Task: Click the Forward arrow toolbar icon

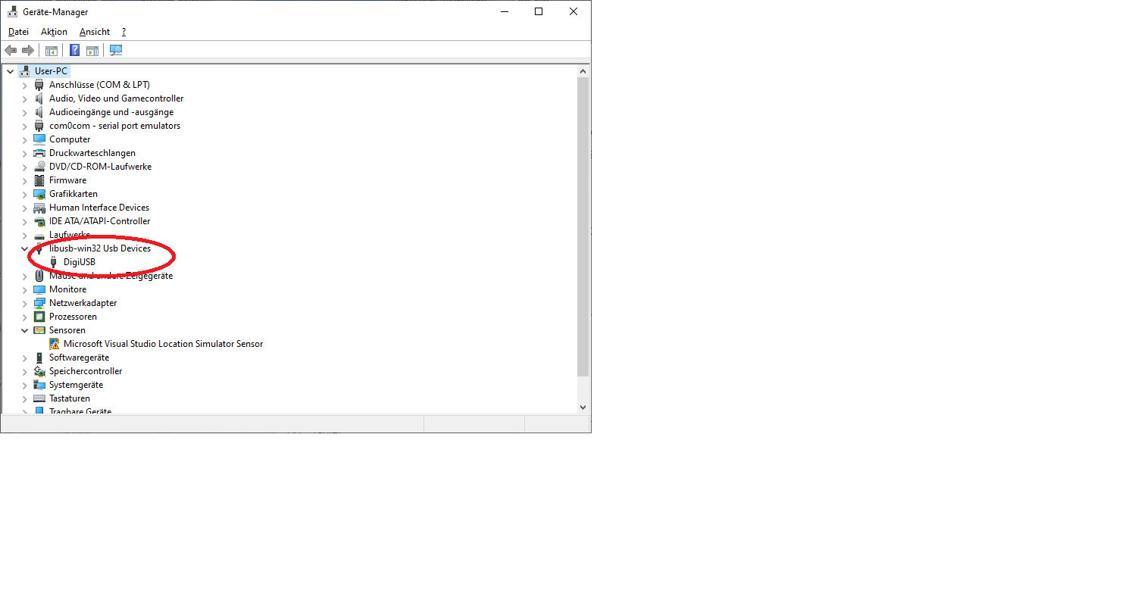Action: pos(28,51)
